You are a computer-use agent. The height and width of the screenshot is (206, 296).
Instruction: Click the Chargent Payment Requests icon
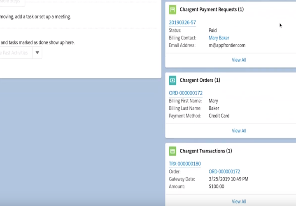[x=172, y=9]
